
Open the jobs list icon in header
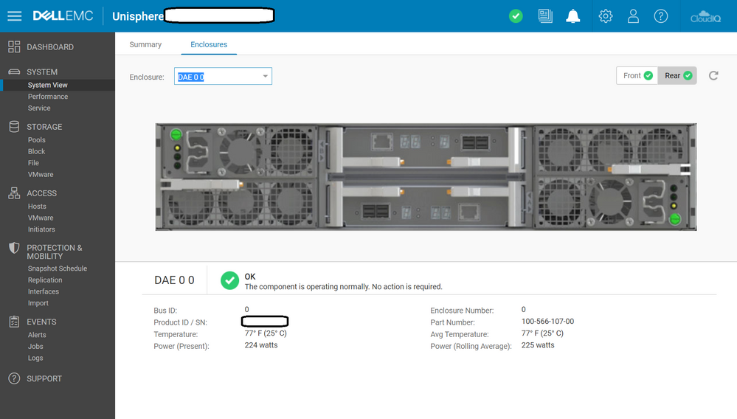tap(545, 16)
